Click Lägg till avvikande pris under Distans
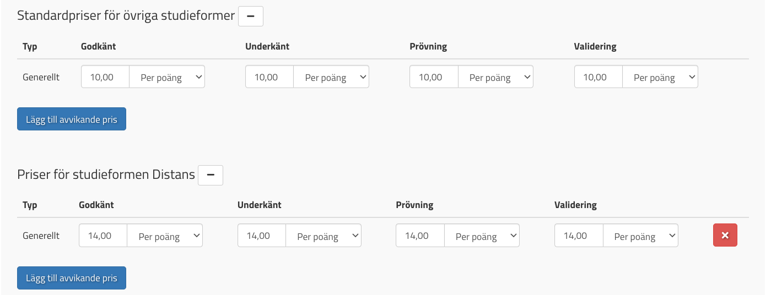771x295 pixels. pos(72,278)
